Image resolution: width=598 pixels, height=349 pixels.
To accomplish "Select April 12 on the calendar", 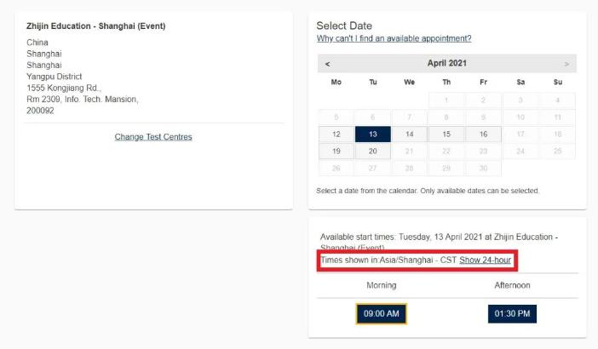I will point(336,134).
